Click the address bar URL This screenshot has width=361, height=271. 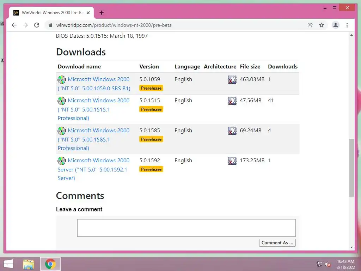[x=114, y=25]
